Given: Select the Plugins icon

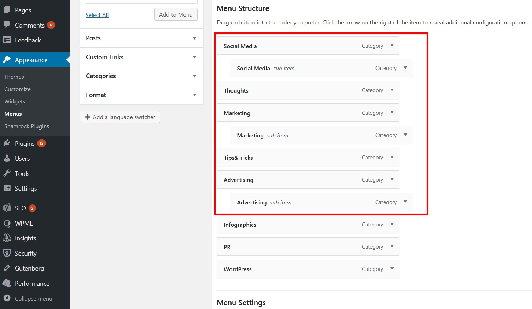Looking at the screenshot, I should pos(7,143).
